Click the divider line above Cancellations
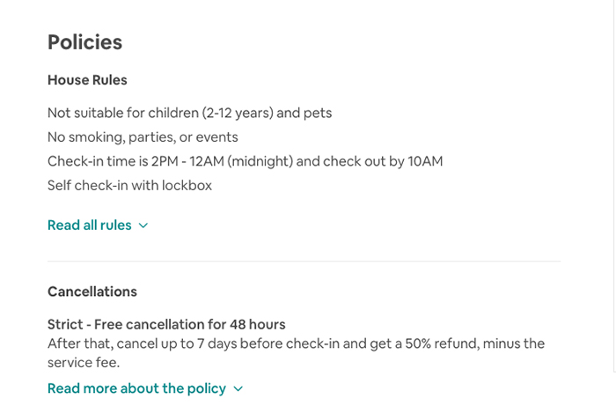Screen dimensions: 616x406 (304, 261)
